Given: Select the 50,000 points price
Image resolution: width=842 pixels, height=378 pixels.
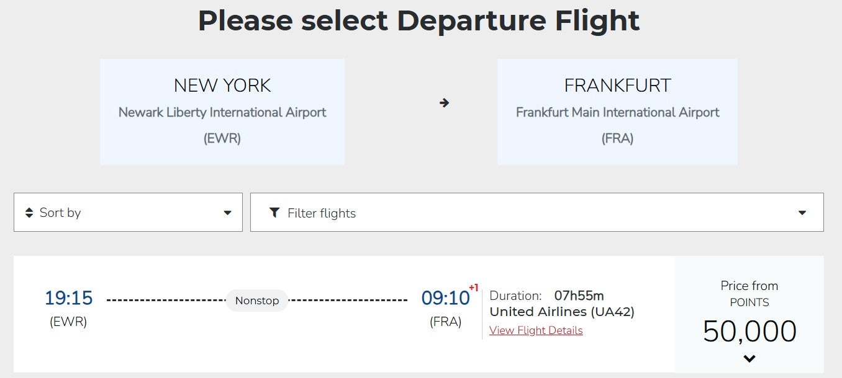Looking at the screenshot, I should [749, 330].
